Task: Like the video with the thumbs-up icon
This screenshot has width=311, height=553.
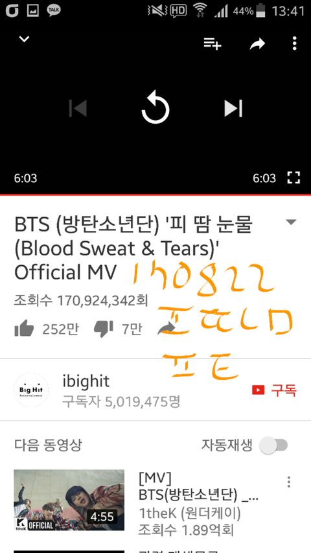Action: coord(24,329)
